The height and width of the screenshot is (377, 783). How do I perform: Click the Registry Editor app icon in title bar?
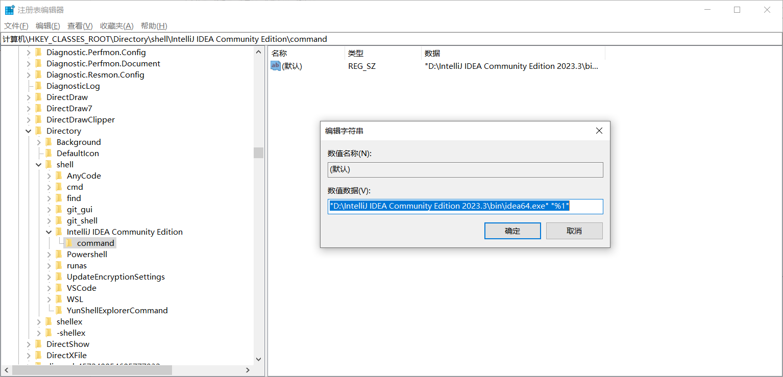click(x=9, y=10)
